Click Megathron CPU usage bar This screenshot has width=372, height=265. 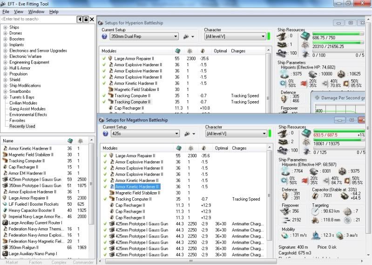[339, 131]
